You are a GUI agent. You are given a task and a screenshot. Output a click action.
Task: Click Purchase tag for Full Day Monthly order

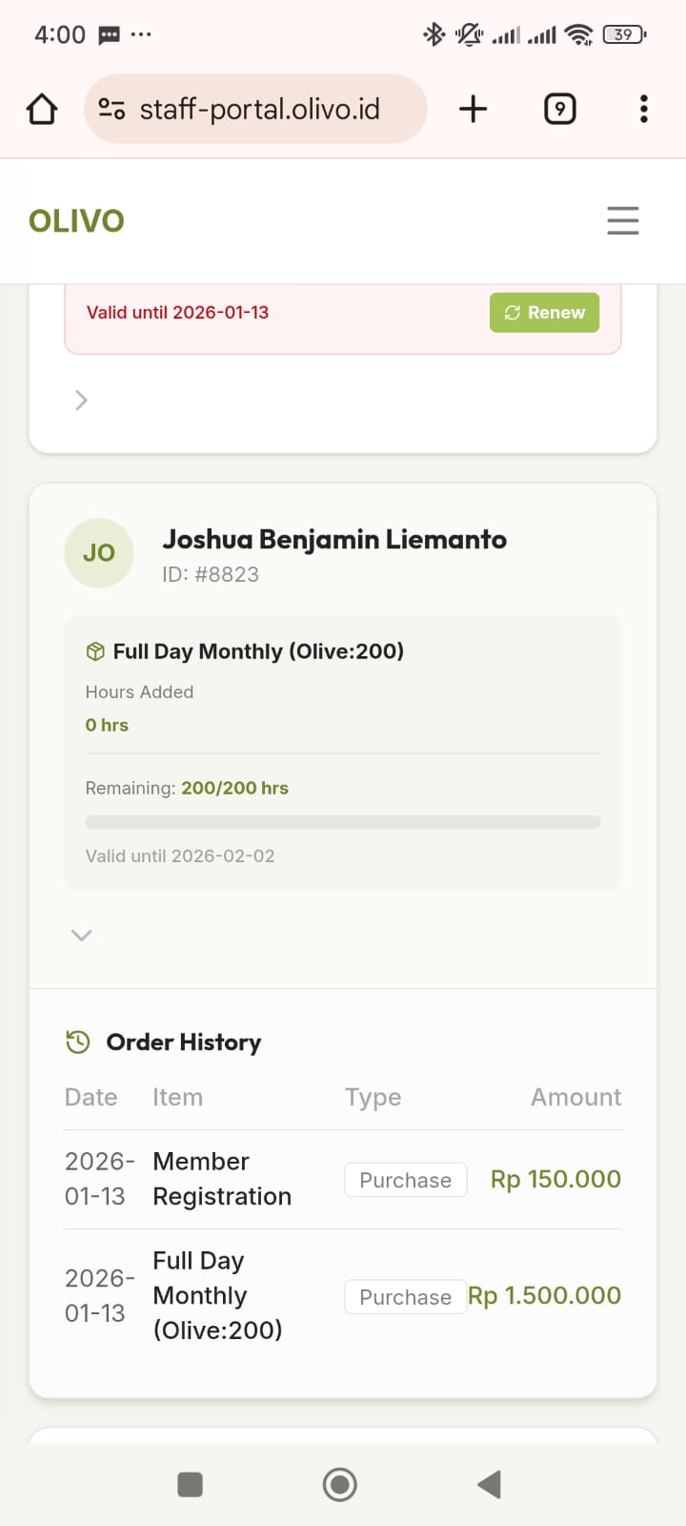406,1297
